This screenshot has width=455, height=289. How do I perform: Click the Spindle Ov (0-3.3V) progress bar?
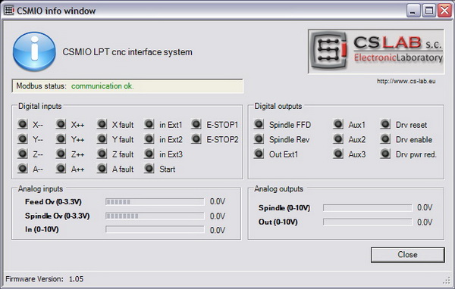[x=155, y=216]
